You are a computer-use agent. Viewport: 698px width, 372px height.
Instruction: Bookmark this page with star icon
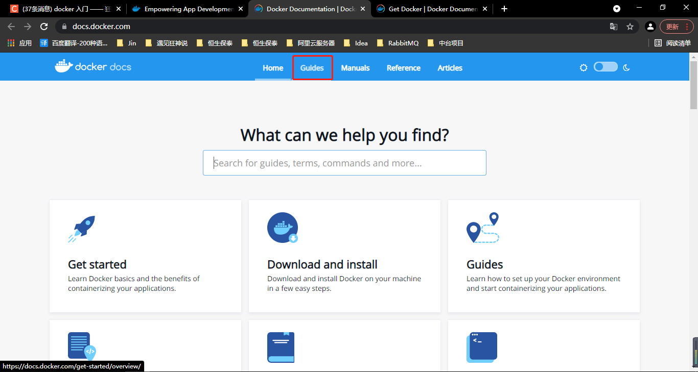(630, 27)
